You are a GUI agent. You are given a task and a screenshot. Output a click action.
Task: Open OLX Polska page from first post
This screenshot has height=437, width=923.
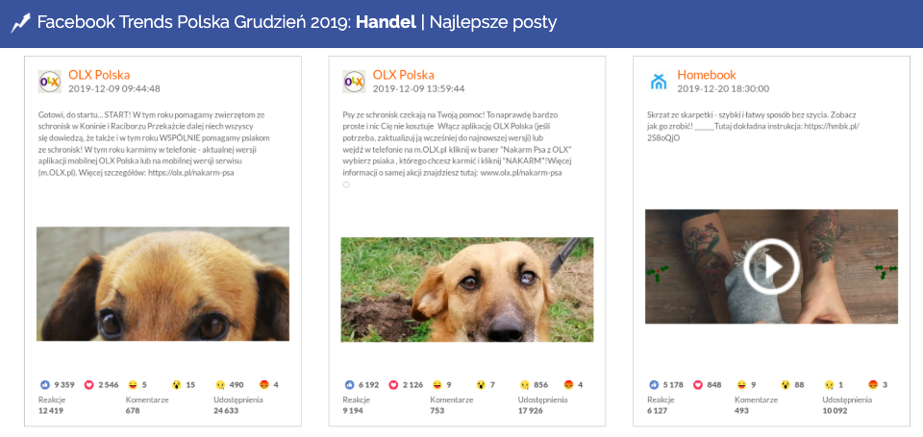[99, 74]
